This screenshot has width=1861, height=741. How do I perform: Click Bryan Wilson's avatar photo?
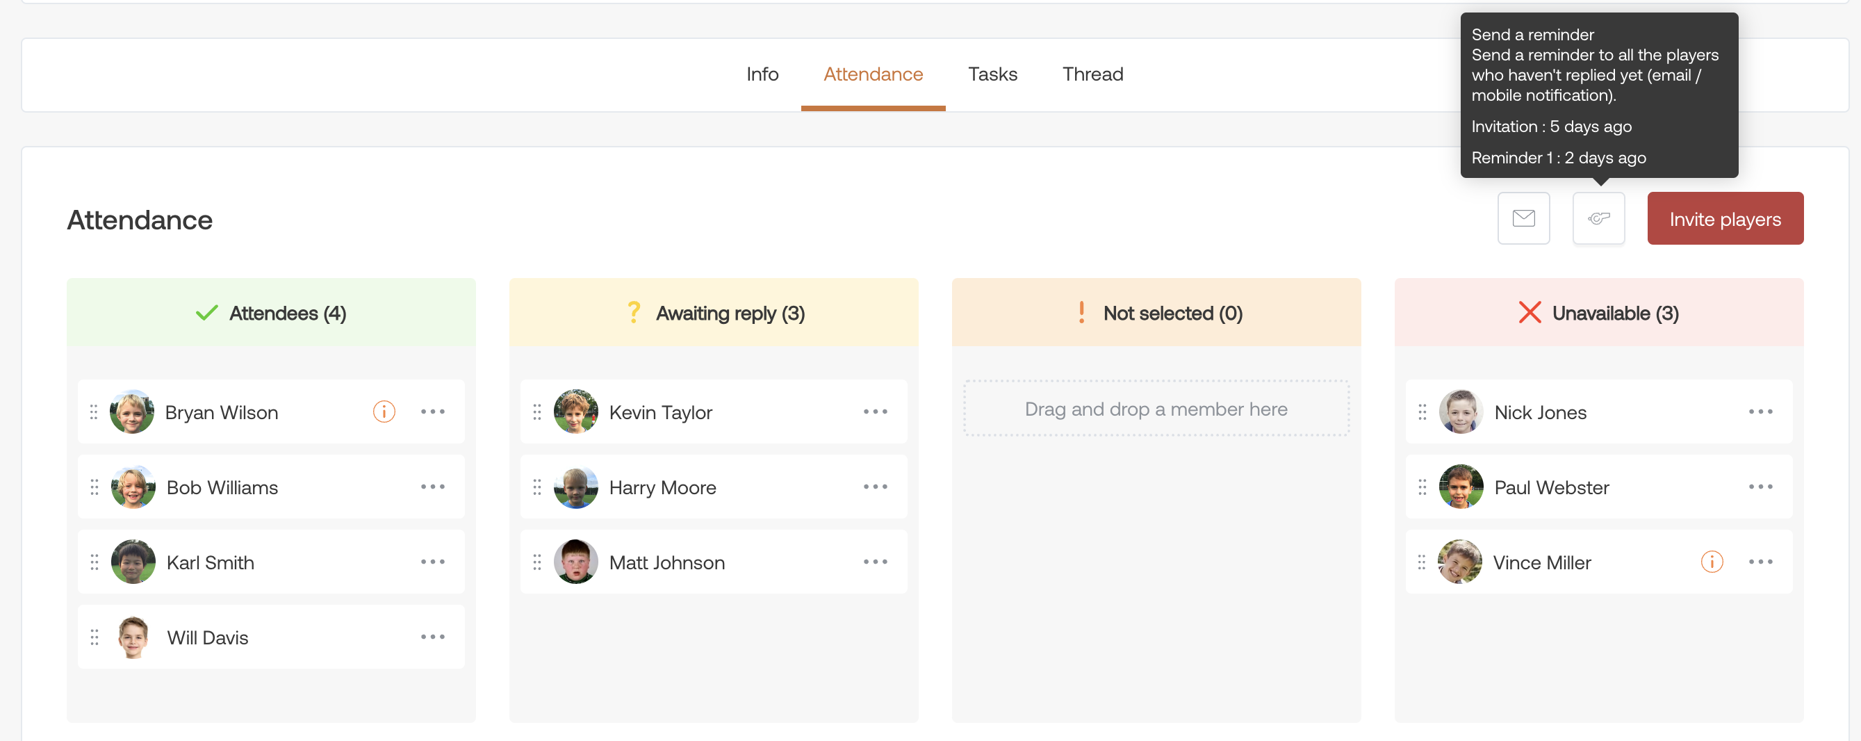(x=132, y=412)
